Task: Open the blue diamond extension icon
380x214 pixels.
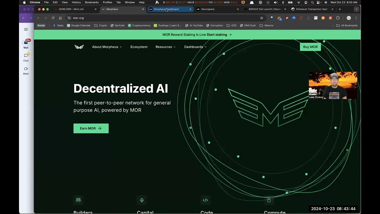Action: [x=272, y=18]
